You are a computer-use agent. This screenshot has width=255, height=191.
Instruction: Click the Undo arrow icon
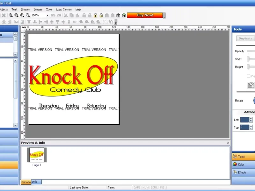click(53, 15)
